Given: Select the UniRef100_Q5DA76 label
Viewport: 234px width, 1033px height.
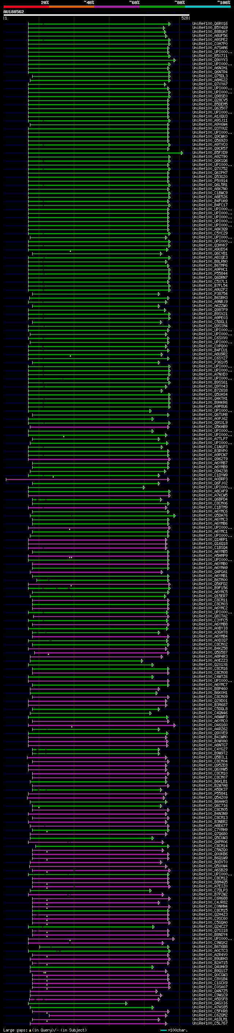Looking at the screenshot, I should tap(210, 515).
